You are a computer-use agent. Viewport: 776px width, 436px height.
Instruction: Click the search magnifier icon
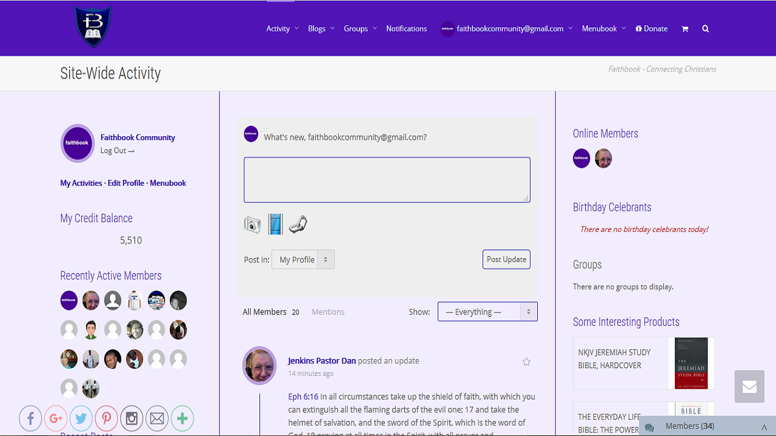(x=705, y=29)
